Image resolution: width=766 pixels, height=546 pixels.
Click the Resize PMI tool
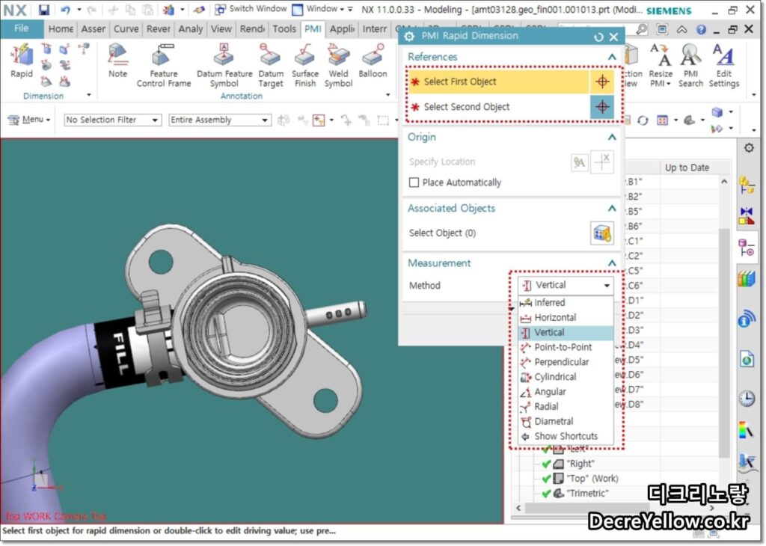(x=661, y=65)
